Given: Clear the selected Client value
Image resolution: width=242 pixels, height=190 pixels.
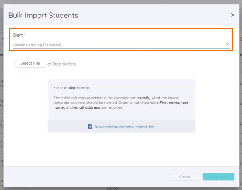Looking at the screenshot, I should pos(228,45).
